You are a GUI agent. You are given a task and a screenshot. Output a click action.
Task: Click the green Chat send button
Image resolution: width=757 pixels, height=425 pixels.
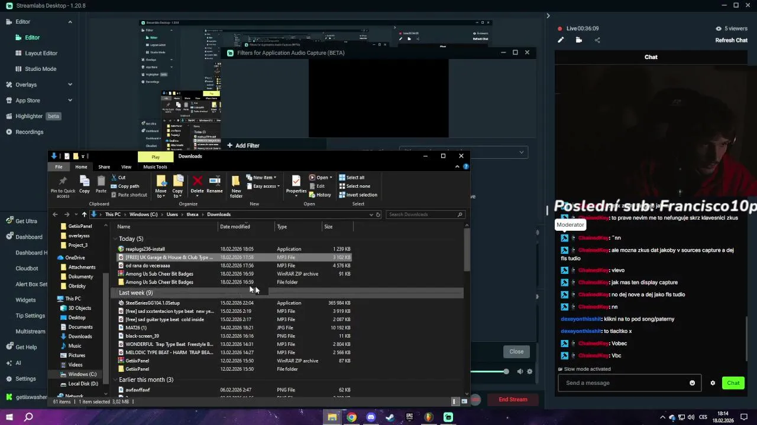click(733, 383)
